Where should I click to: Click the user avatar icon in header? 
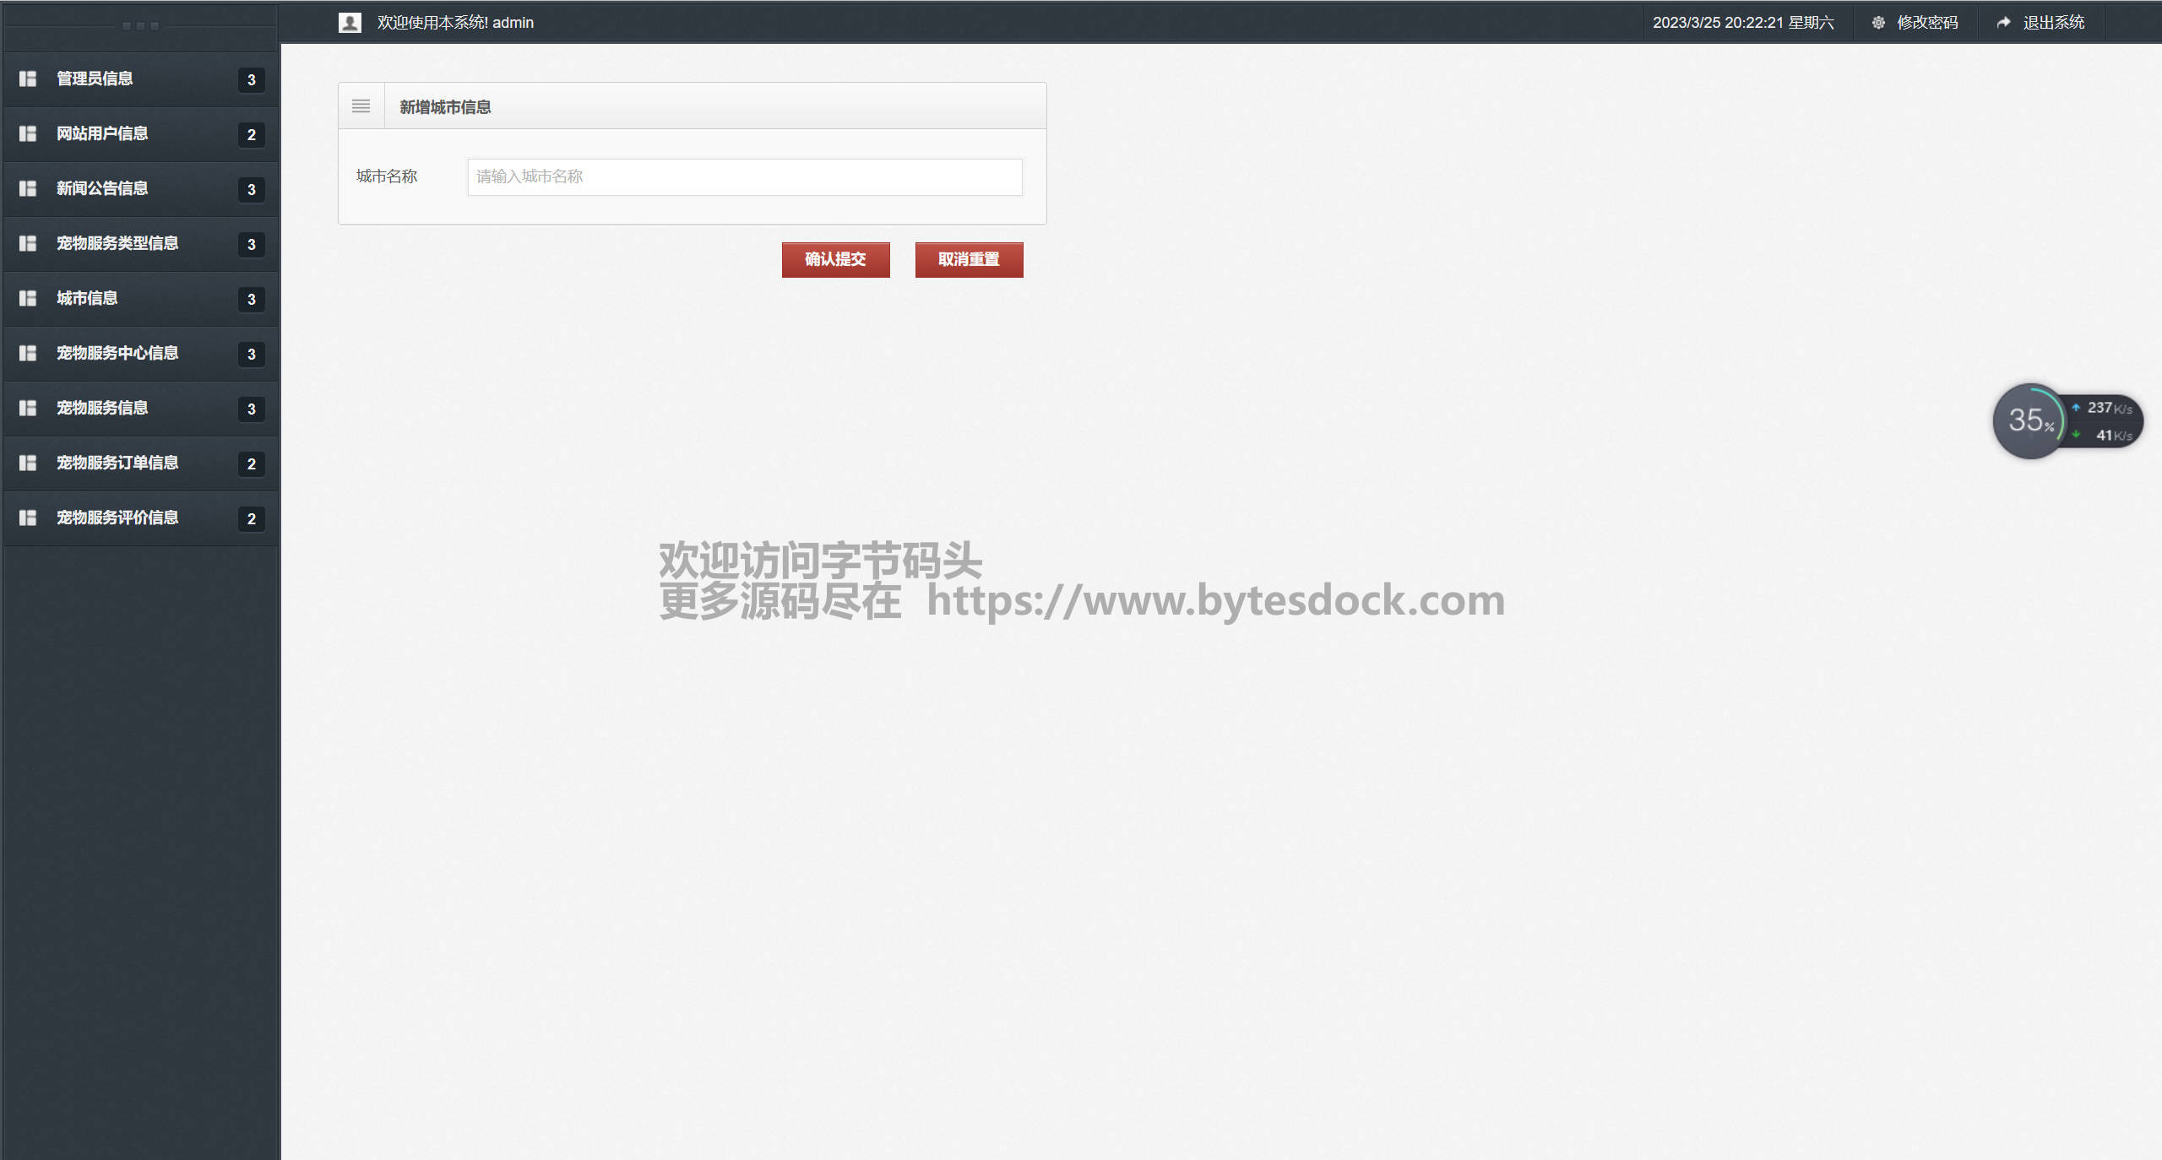(350, 23)
